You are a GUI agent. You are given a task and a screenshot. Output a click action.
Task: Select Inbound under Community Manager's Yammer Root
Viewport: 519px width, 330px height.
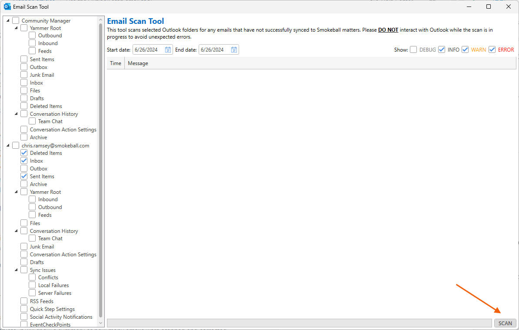[x=48, y=43]
